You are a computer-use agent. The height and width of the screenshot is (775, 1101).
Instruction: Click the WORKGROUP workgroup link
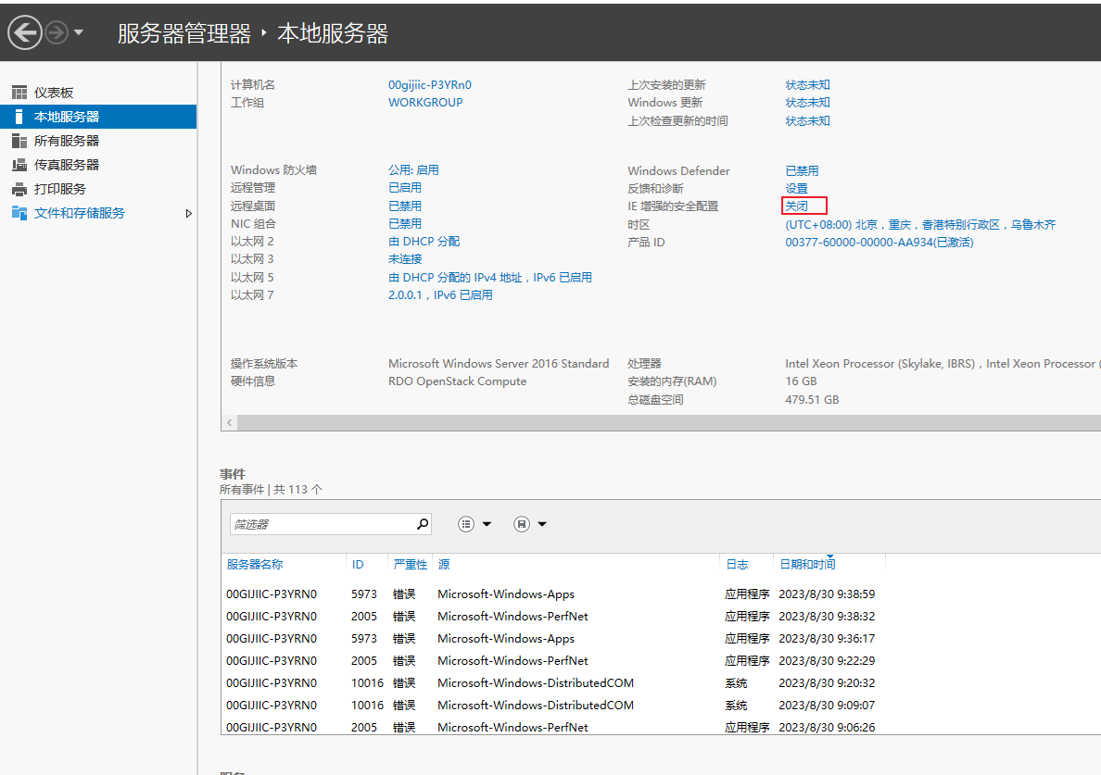pos(425,103)
